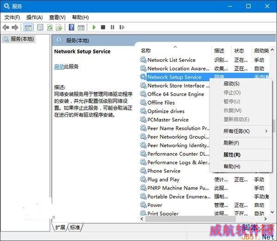Click the Export List toolbar icon

[x=59, y=27]
